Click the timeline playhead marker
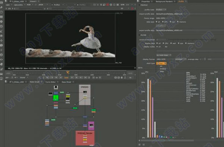The image size is (224, 147). [x=68, y=73]
